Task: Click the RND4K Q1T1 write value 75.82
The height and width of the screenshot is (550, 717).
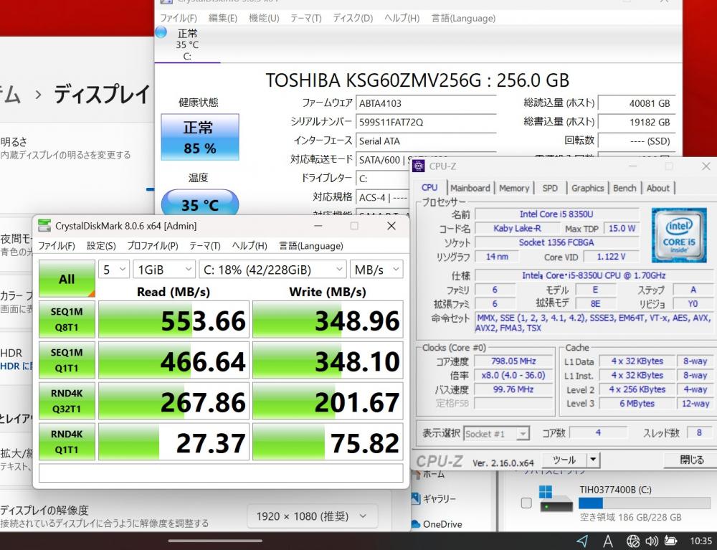Action: click(328, 442)
